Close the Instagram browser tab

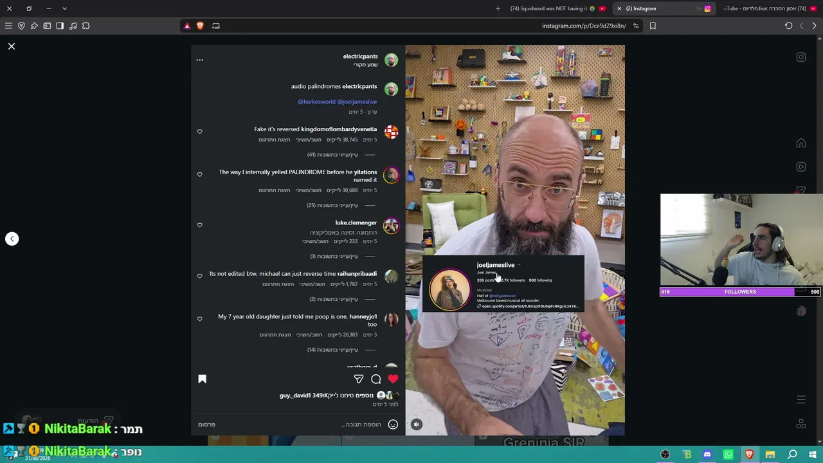coord(619,8)
